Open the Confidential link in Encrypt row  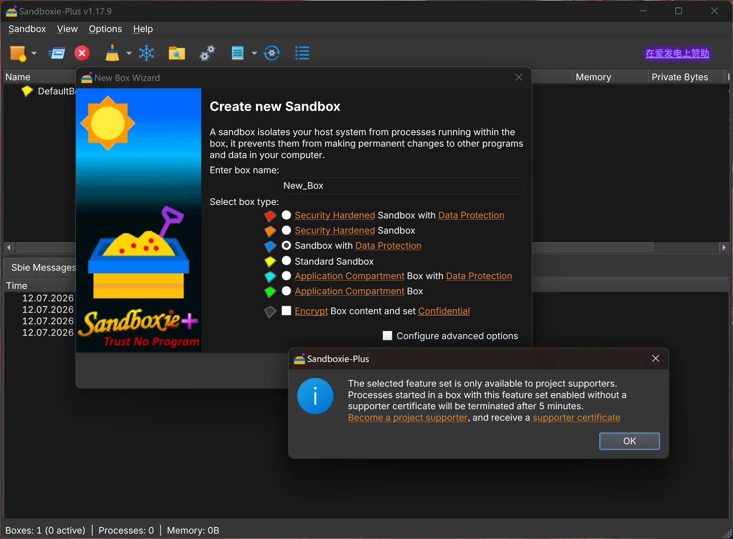444,311
